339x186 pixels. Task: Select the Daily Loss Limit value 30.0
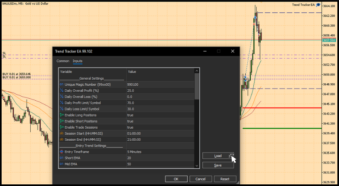tap(130, 109)
